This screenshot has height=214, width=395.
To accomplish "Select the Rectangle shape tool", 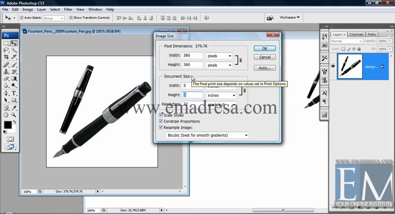I will point(14,100).
